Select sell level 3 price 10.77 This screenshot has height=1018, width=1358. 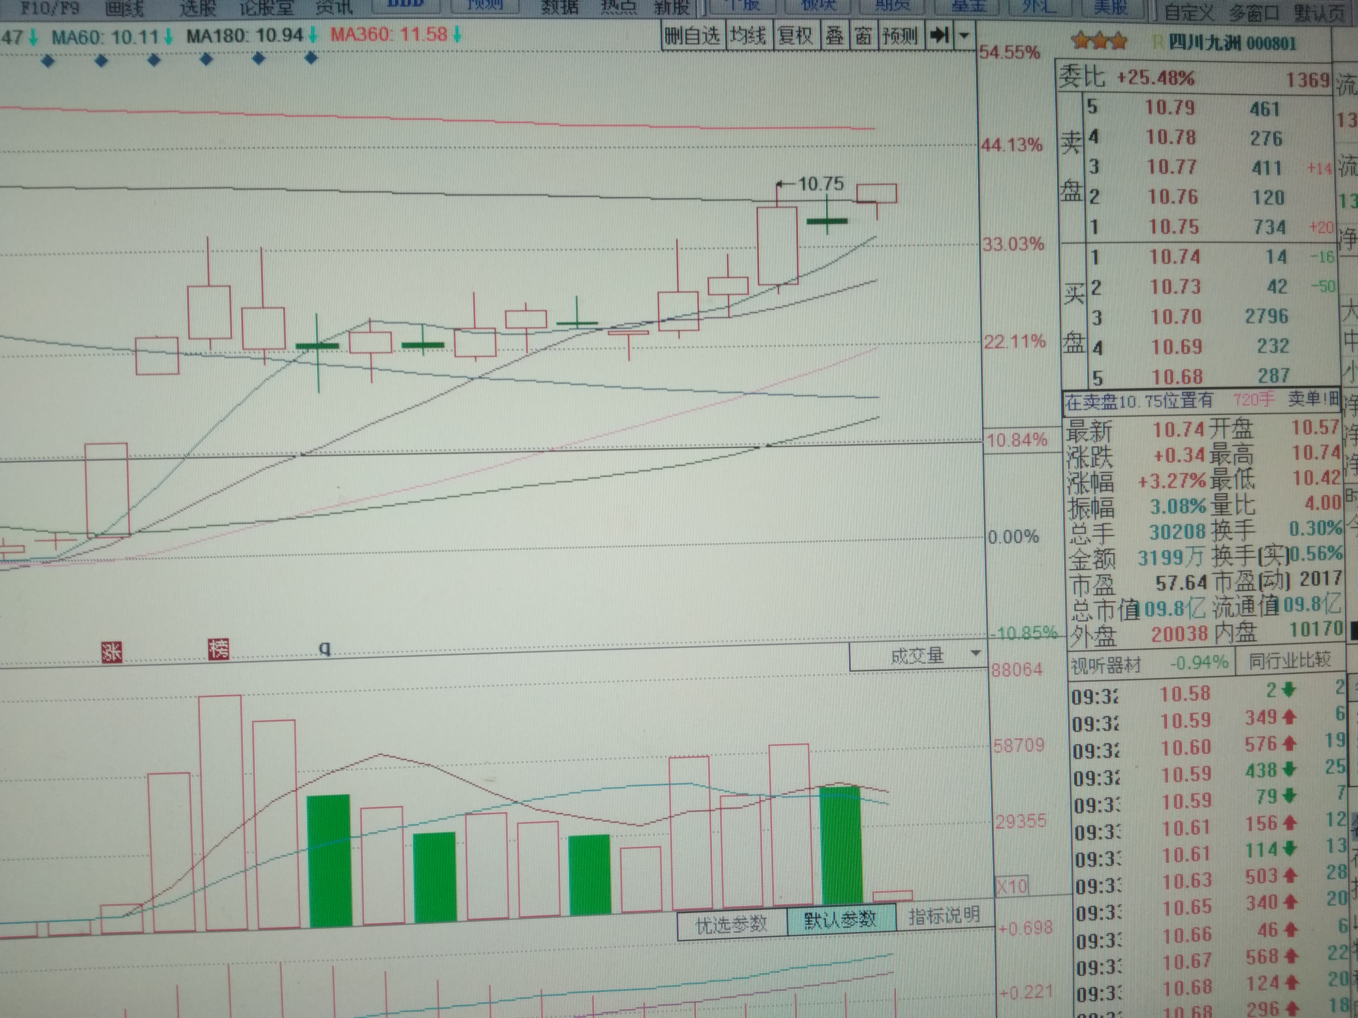coord(1172,166)
